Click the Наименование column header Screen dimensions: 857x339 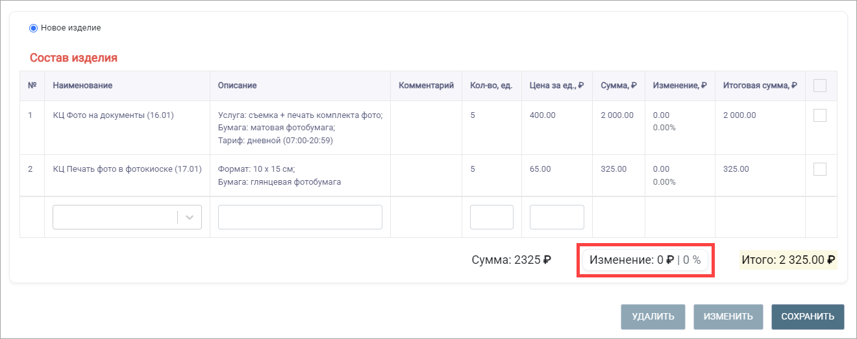click(x=82, y=86)
